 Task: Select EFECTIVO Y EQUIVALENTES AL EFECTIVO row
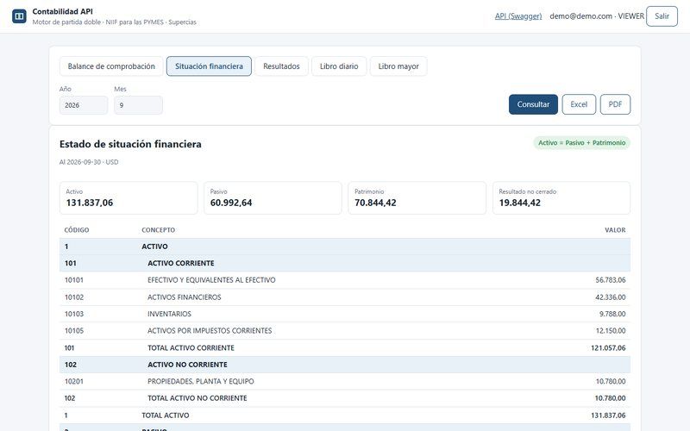tap(345, 280)
